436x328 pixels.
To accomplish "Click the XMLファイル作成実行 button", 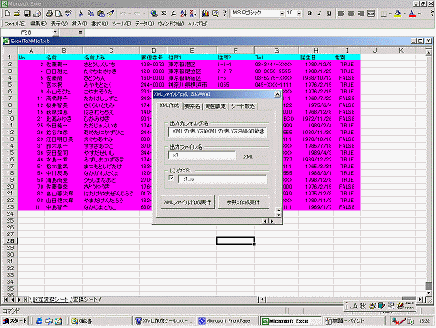I will point(188,202).
